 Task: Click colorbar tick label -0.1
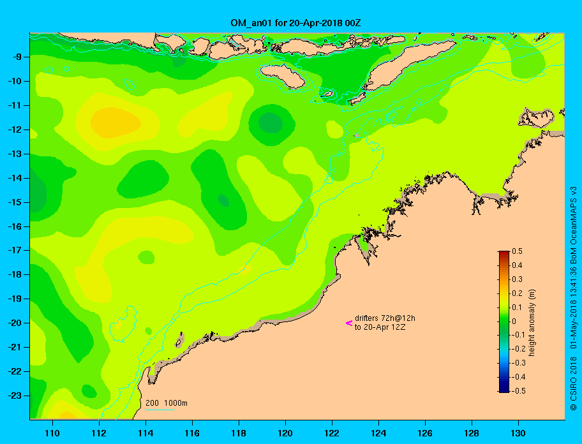pyautogui.click(x=519, y=335)
